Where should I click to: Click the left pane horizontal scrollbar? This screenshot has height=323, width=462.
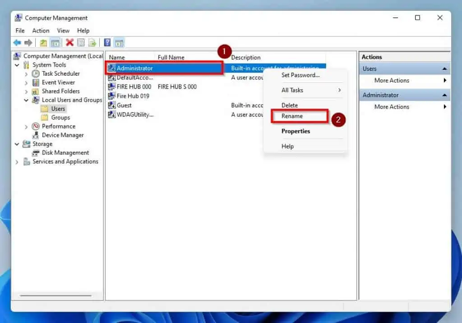55,296
